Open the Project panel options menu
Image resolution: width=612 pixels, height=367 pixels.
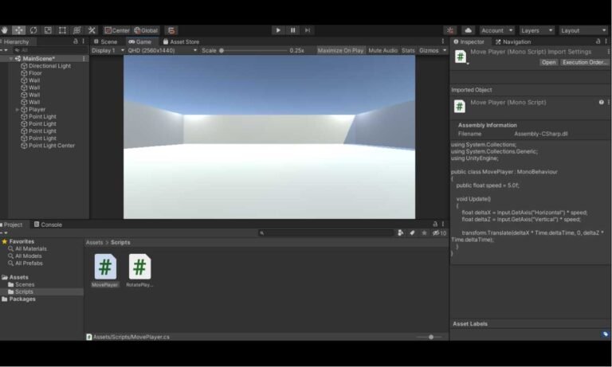tap(442, 224)
